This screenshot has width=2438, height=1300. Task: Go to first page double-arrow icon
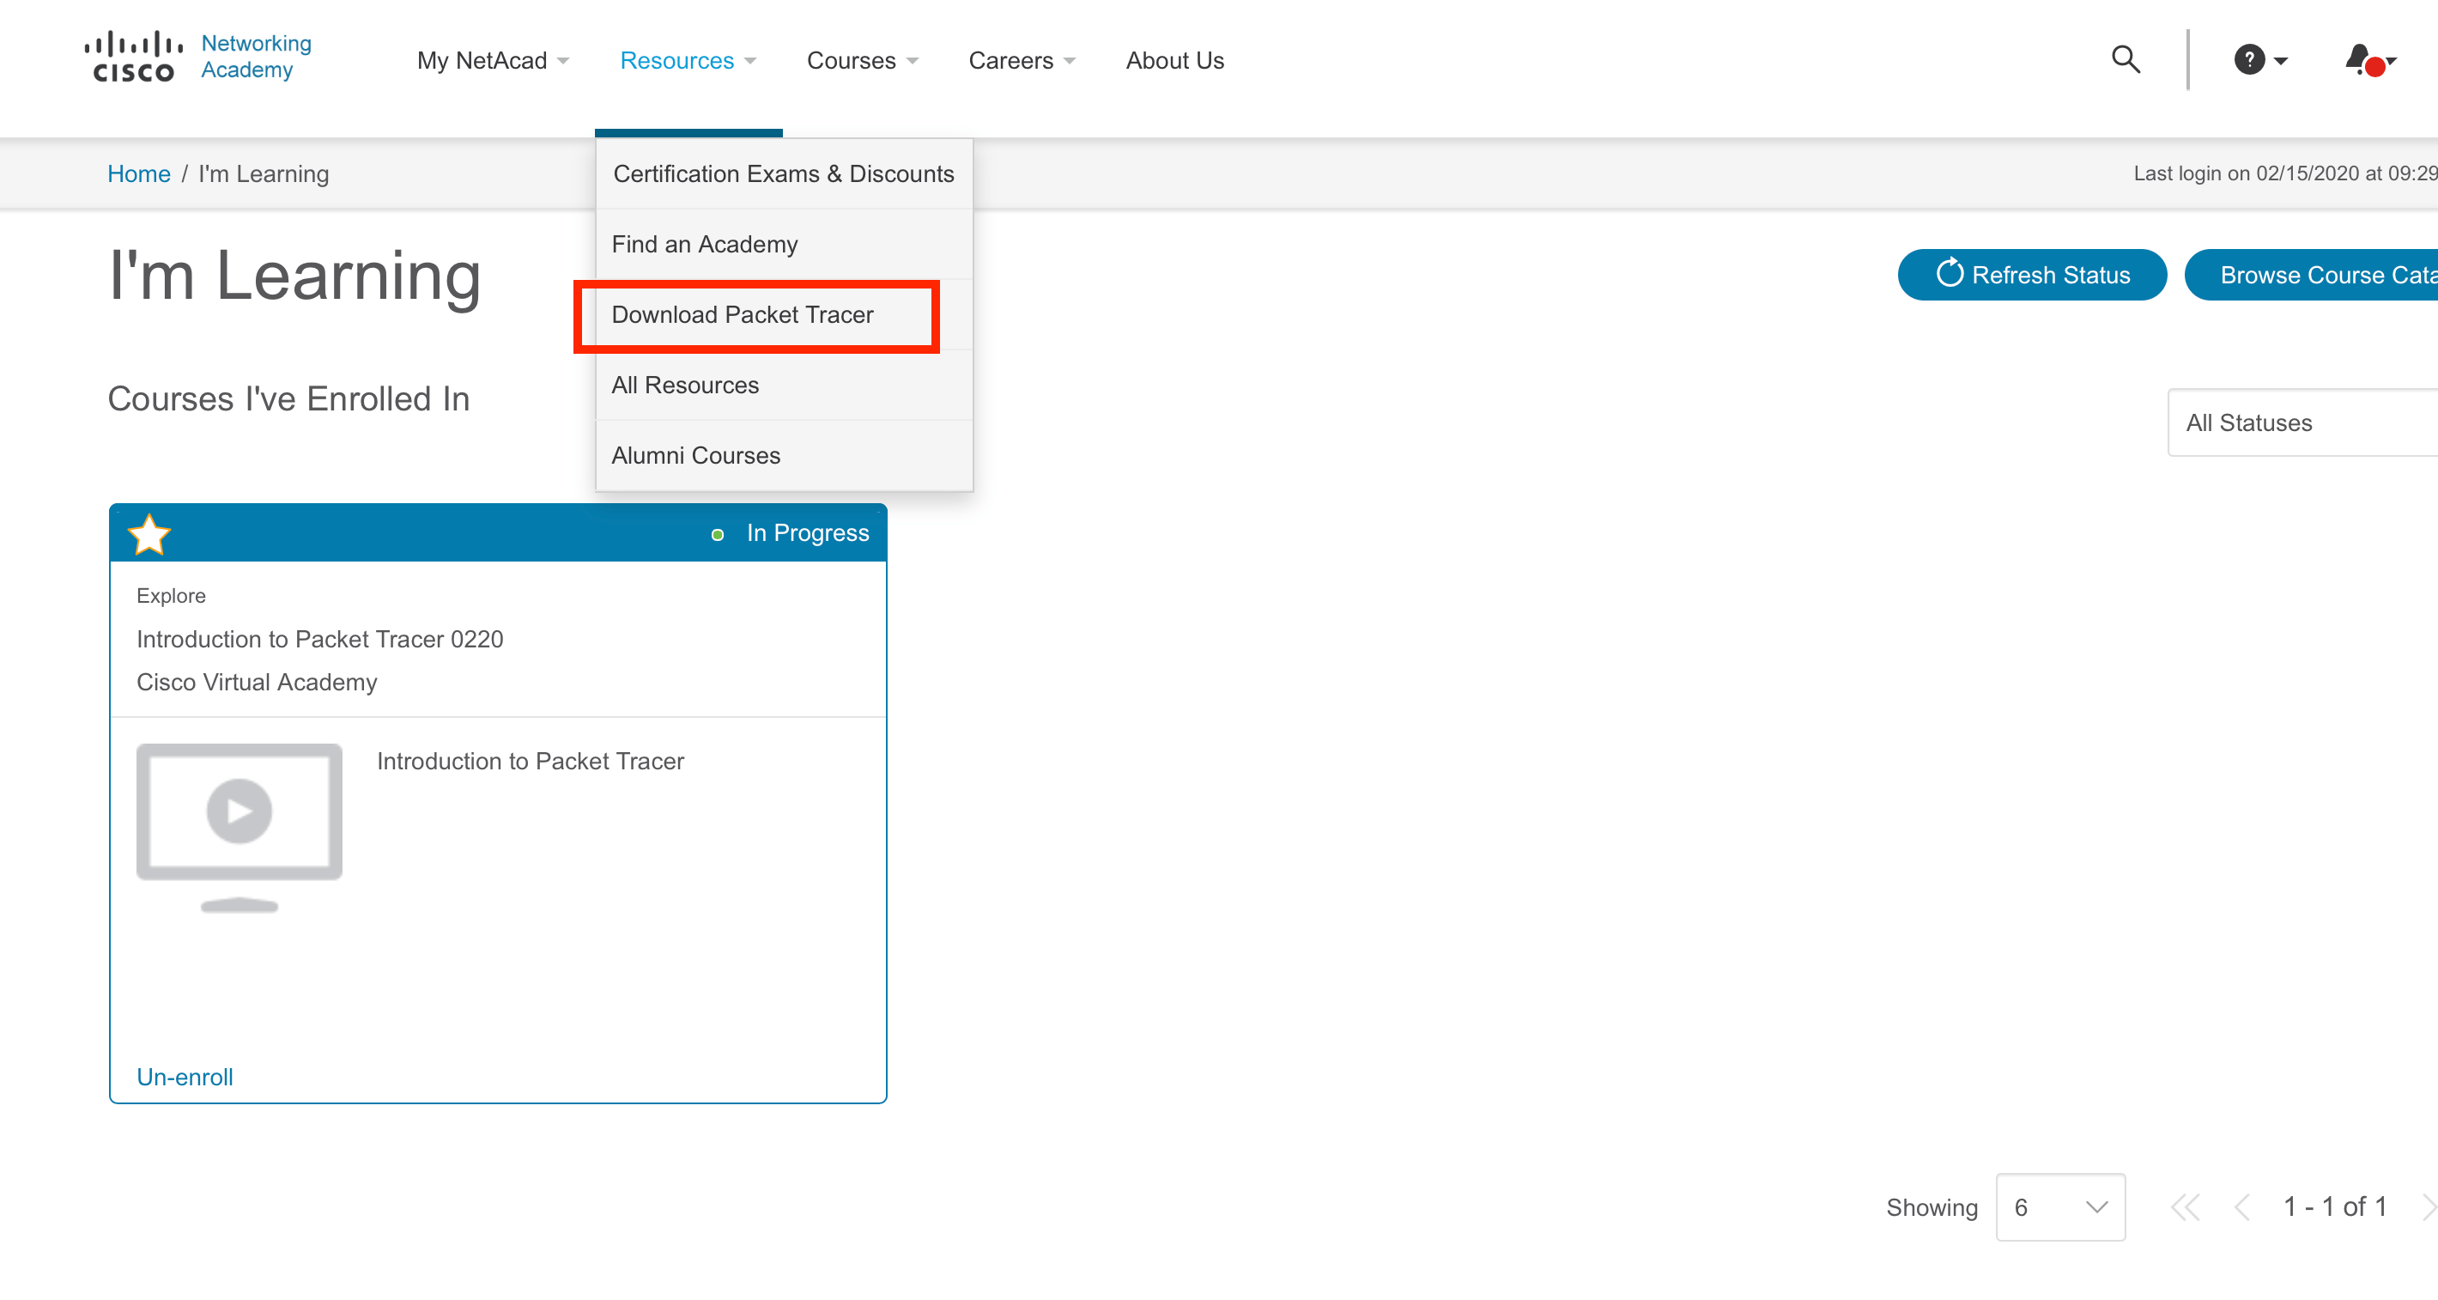[x=2186, y=1207]
